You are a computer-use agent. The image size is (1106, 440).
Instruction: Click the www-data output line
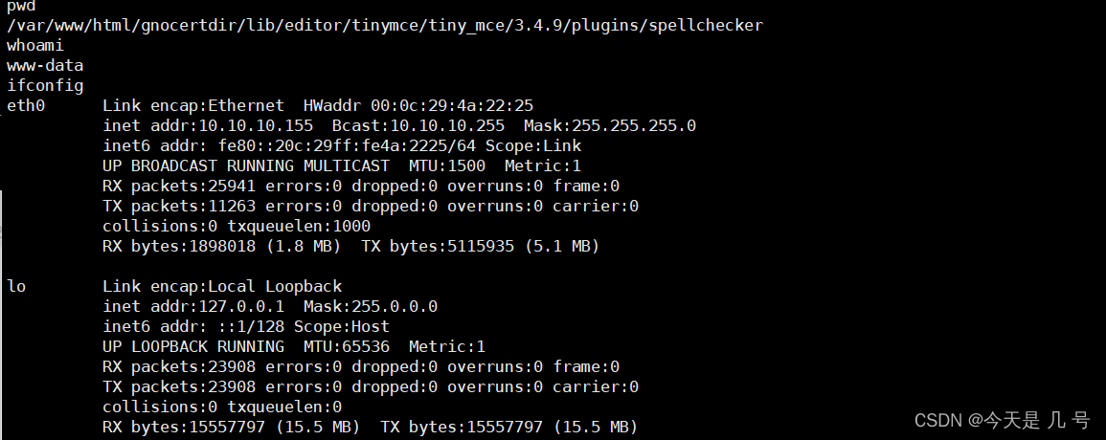click(x=45, y=66)
